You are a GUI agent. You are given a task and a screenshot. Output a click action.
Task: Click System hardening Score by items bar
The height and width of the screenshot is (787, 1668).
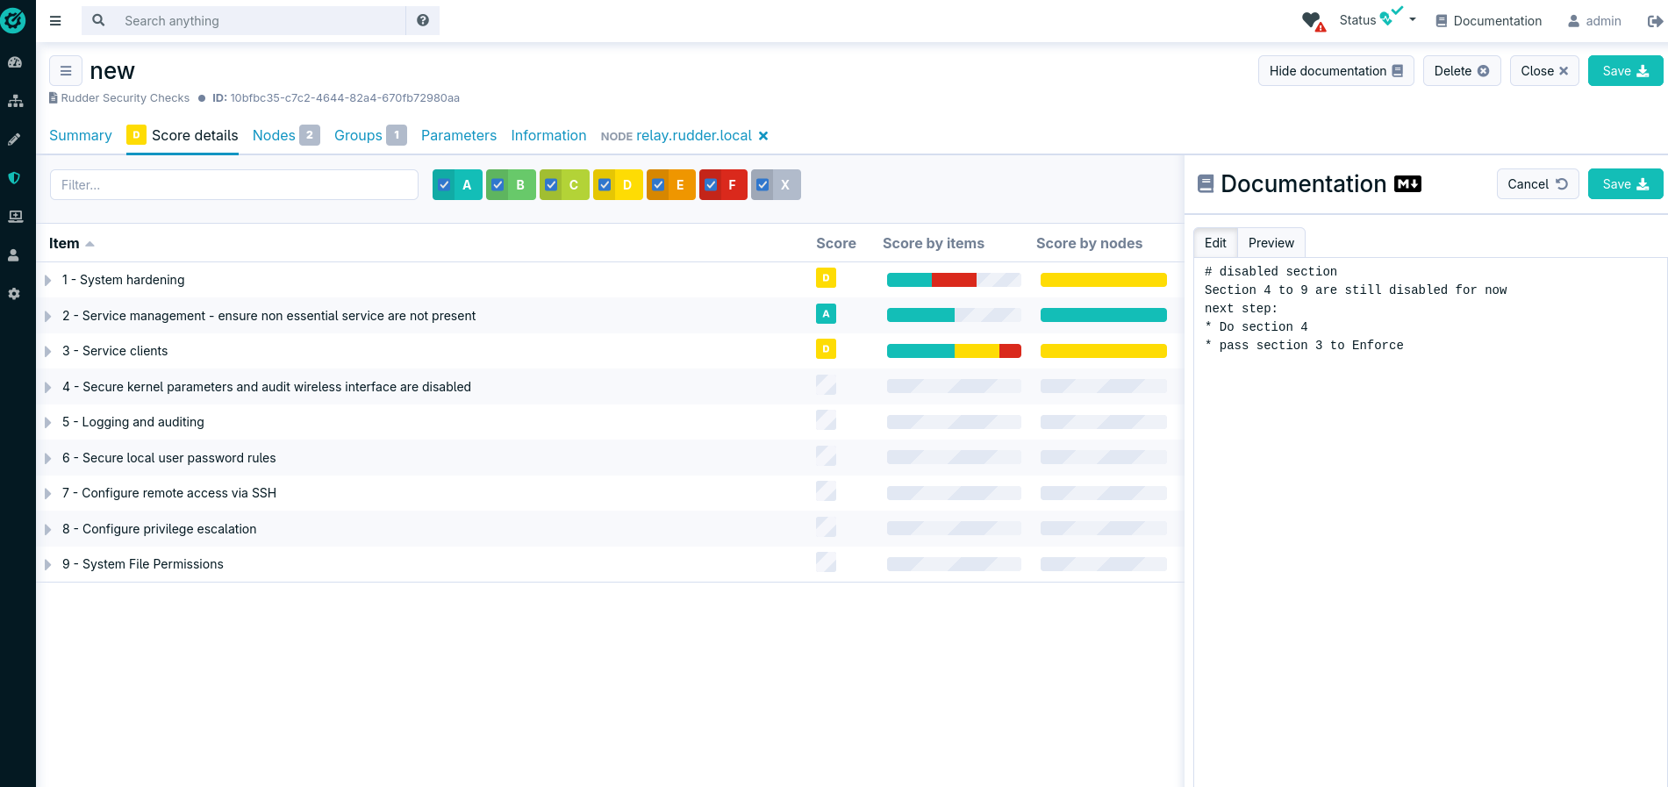pyautogui.click(x=953, y=280)
